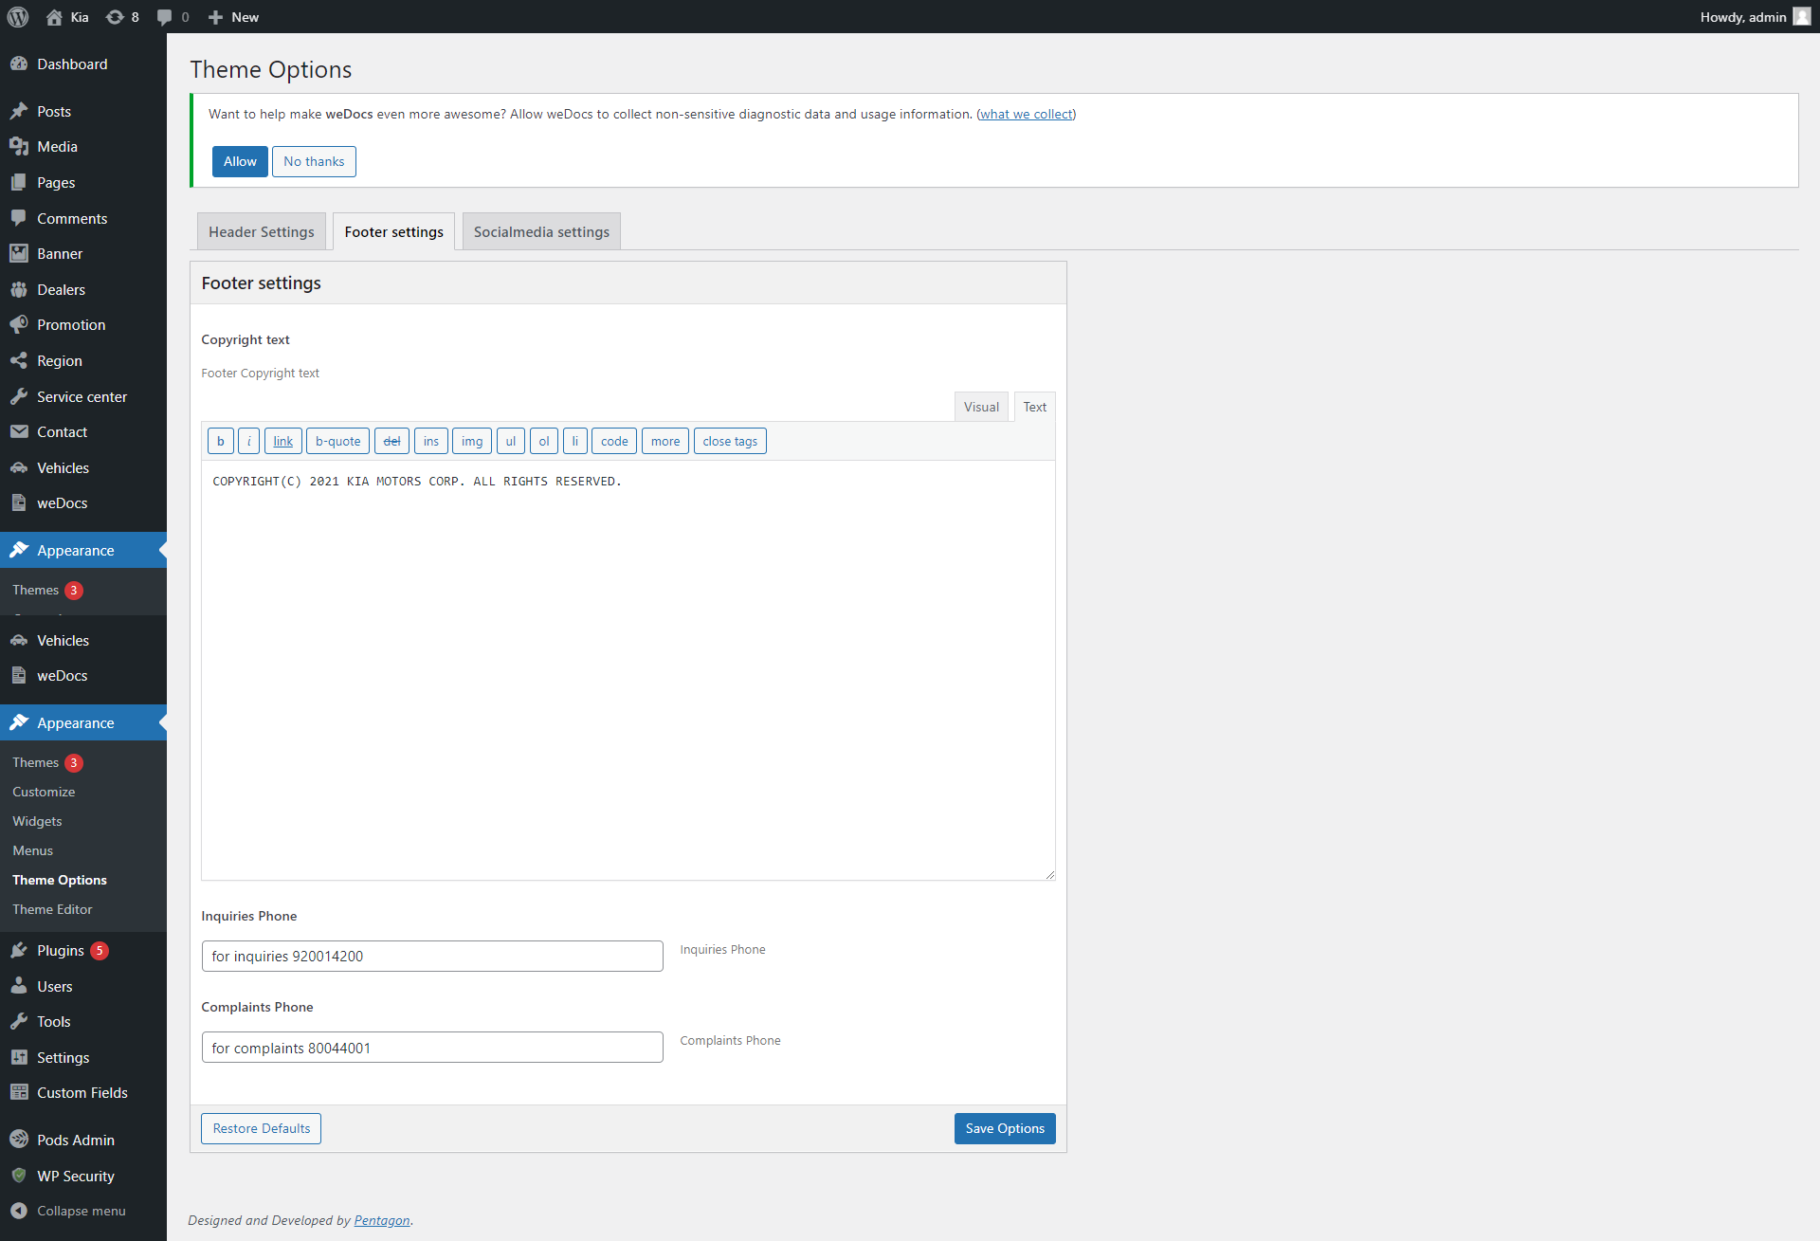Select the Footer settings tab
This screenshot has width=1820, height=1241.
pos(393,231)
